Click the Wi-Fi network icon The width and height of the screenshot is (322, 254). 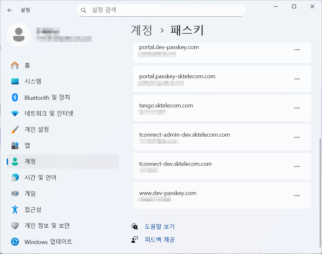tap(15, 113)
